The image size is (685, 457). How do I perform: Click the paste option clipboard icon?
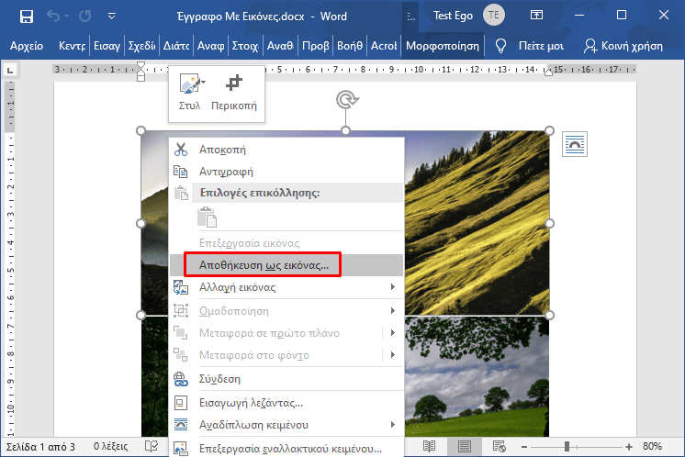(208, 217)
